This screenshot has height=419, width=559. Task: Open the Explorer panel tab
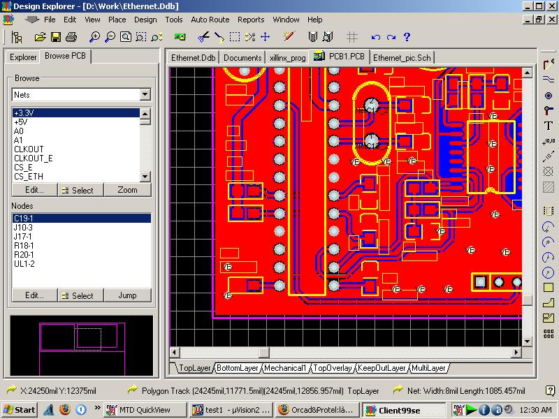click(x=23, y=57)
